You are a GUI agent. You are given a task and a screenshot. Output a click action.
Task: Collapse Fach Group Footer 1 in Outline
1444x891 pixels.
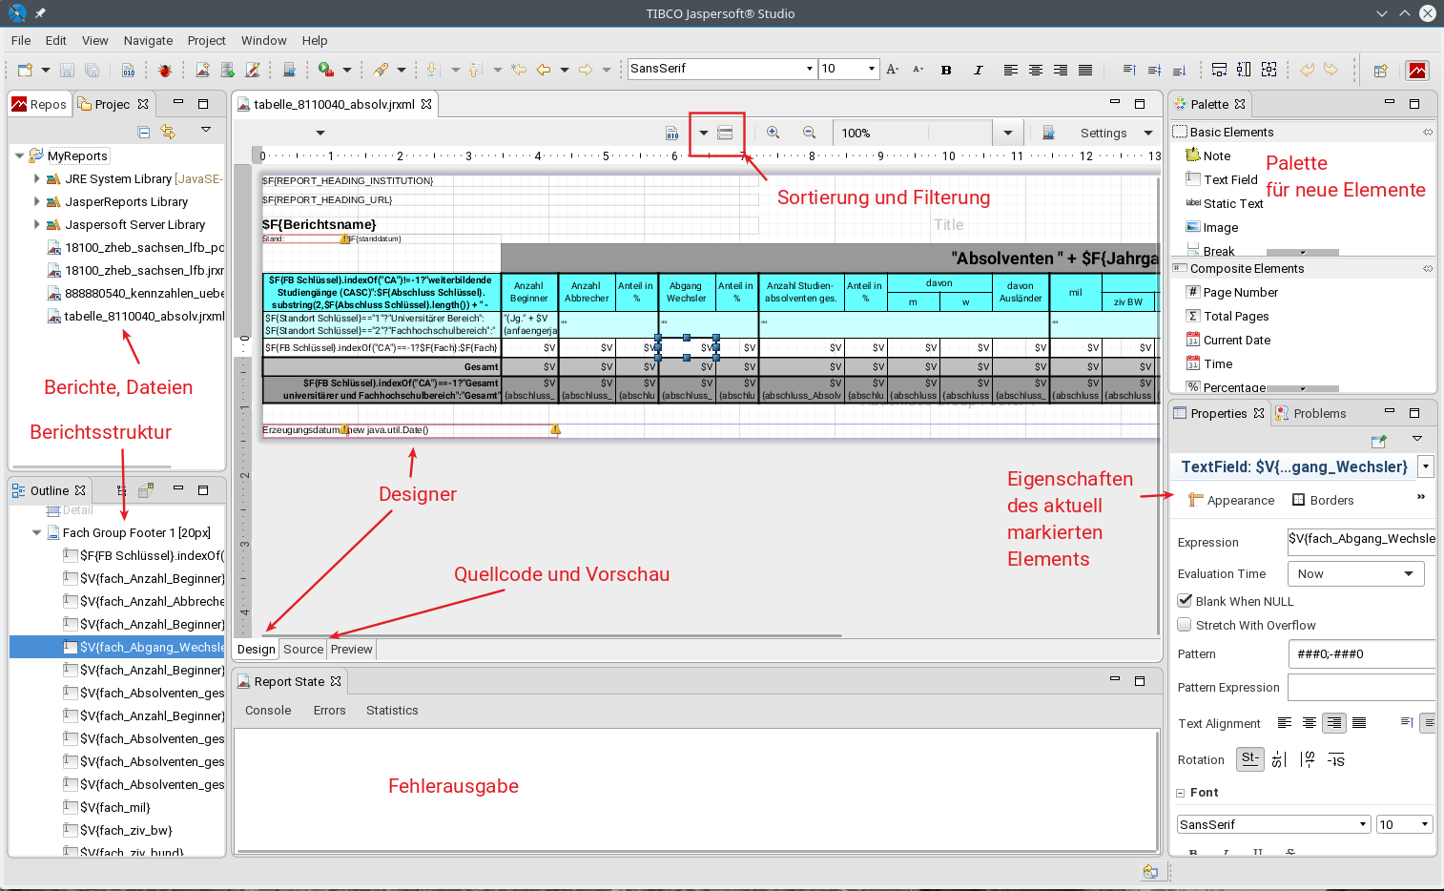pyautogui.click(x=37, y=532)
